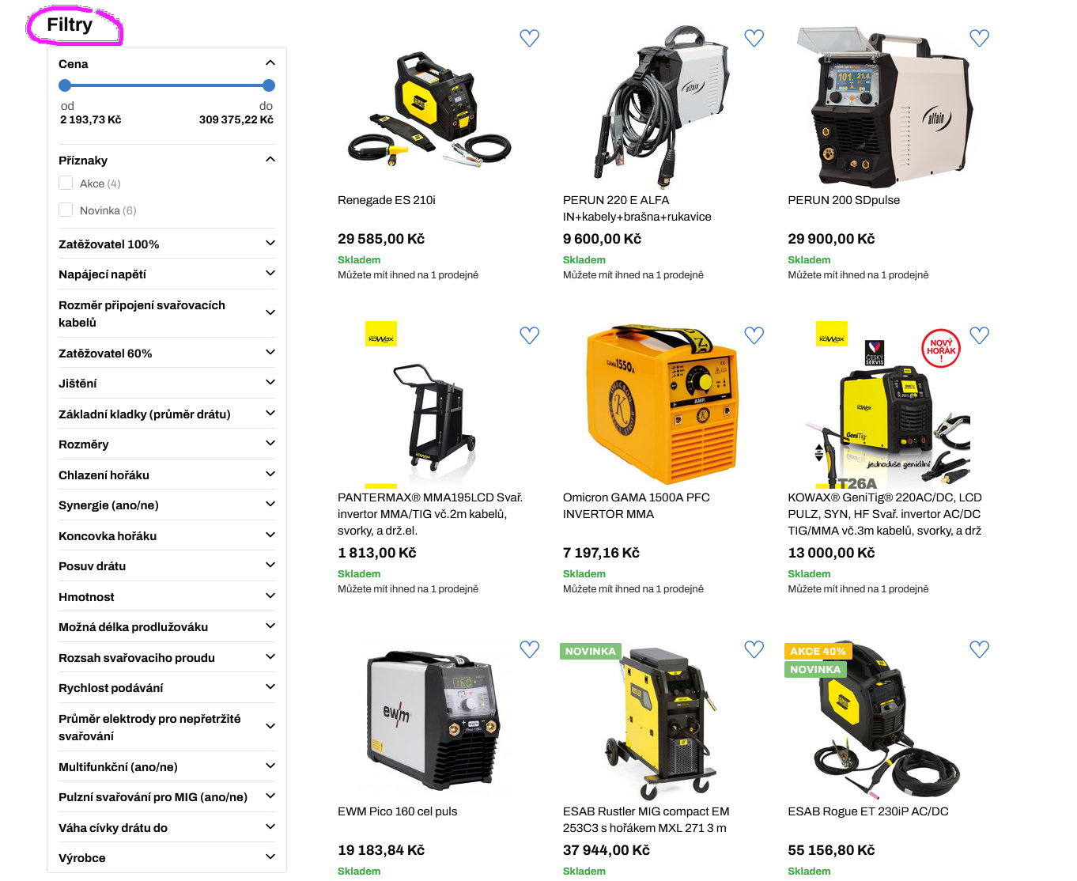Screen dimensions: 1077x881
Task: Favorite the PERUN 220 E ALFA product
Action: pyautogui.click(x=754, y=38)
